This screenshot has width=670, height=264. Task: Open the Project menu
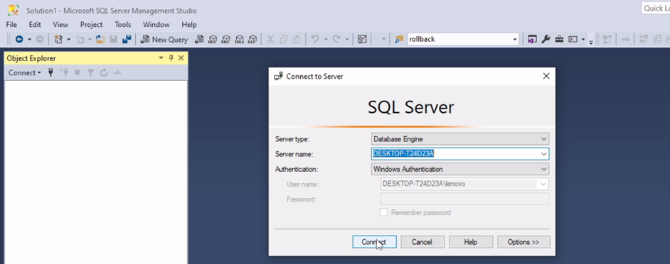point(92,24)
